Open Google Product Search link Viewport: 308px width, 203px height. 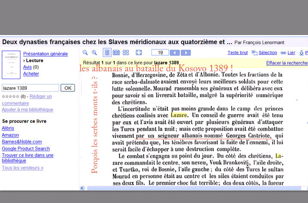click(x=26, y=149)
